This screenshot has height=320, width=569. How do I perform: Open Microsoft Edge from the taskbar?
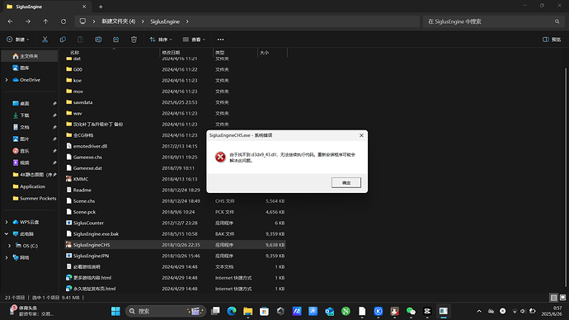232,311
